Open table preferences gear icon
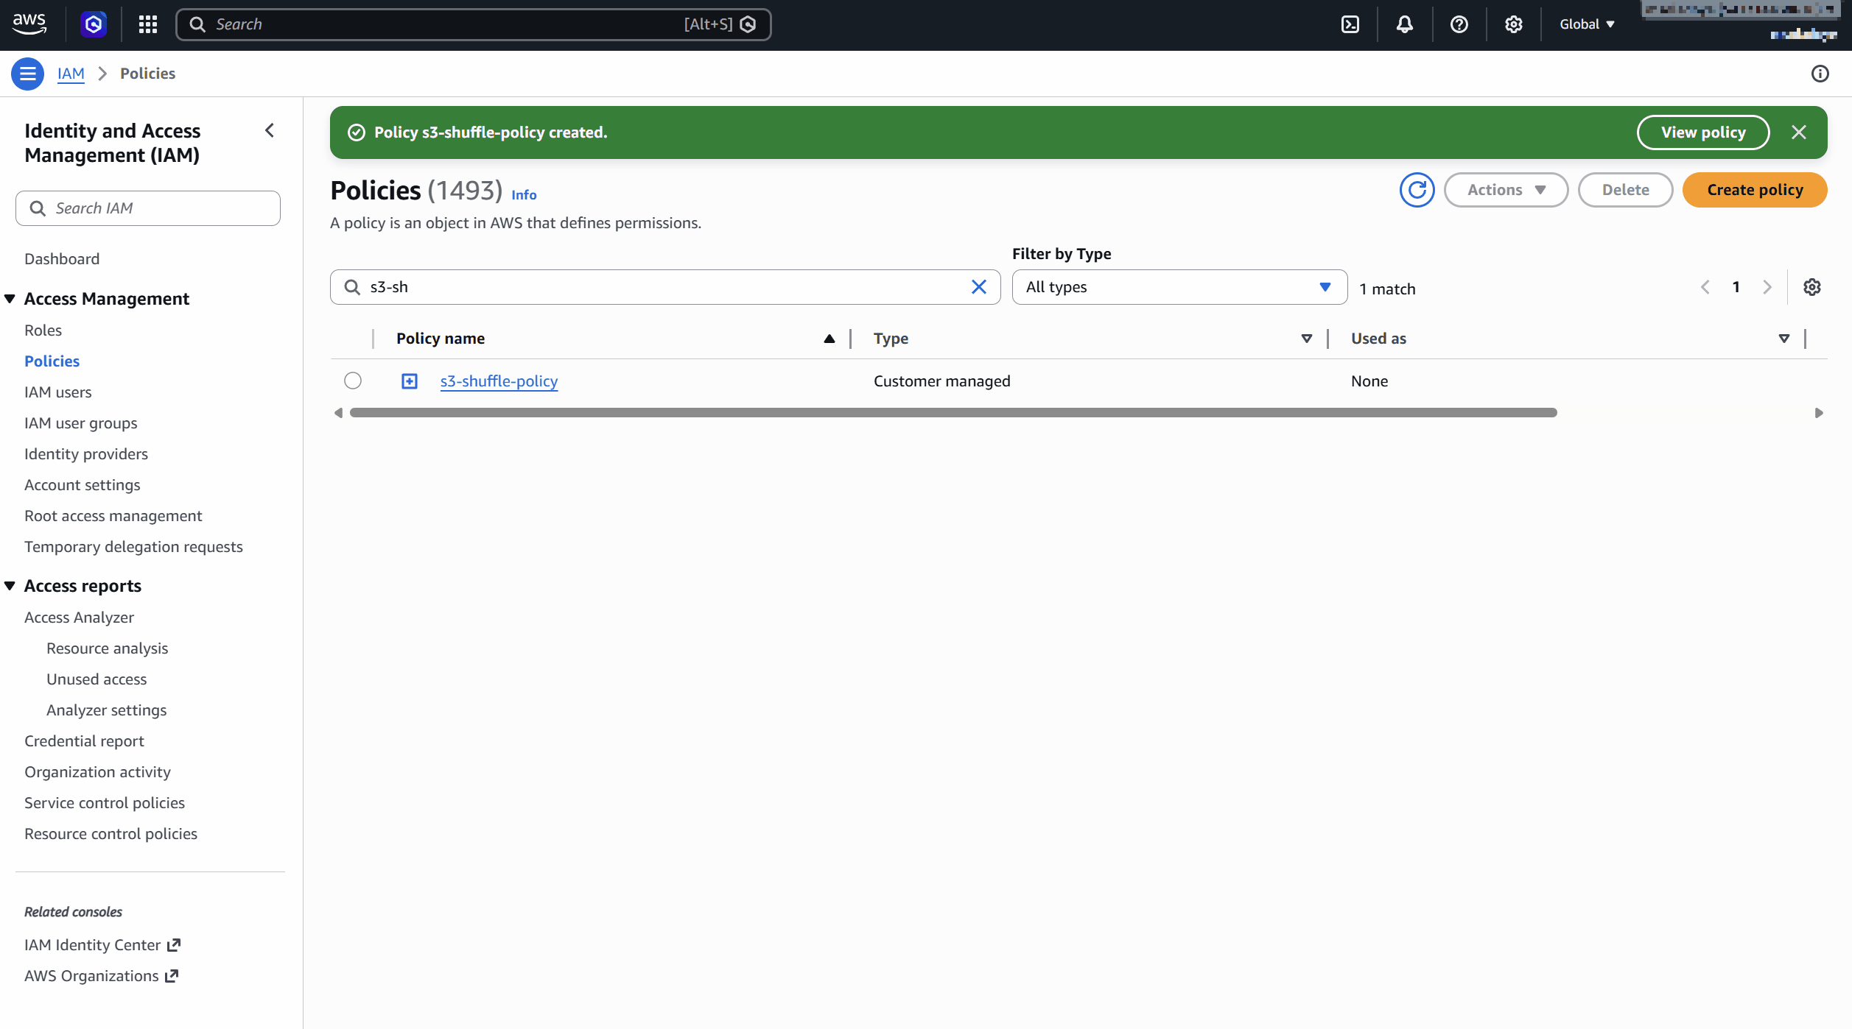The width and height of the screenshot is (1852, 1029). pos(1812,287)
